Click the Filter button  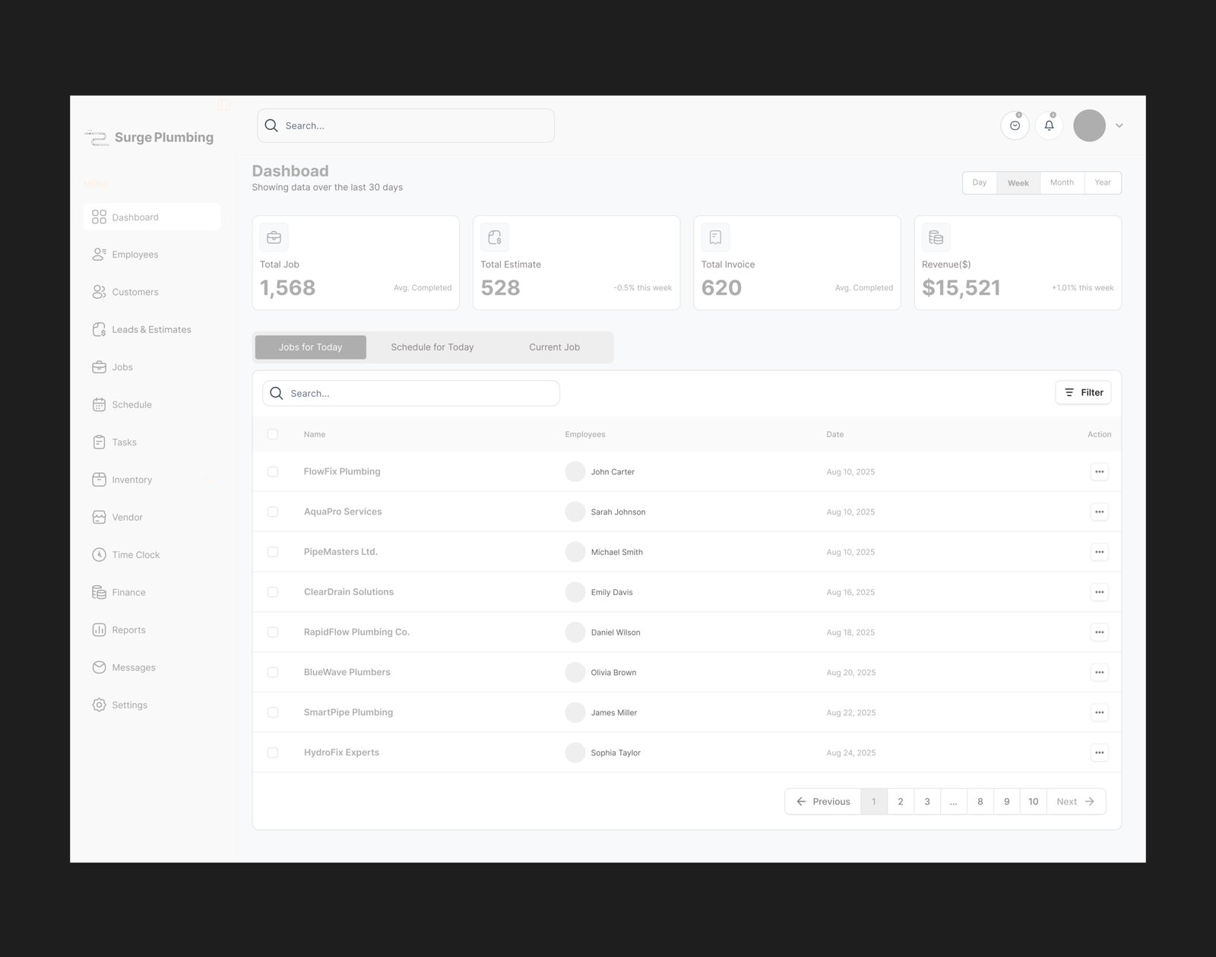1083,393
